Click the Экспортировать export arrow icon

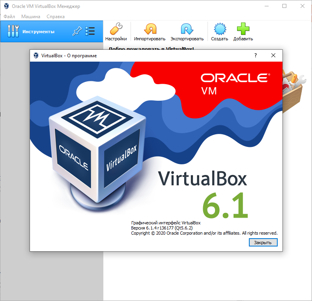pos(187,29)
